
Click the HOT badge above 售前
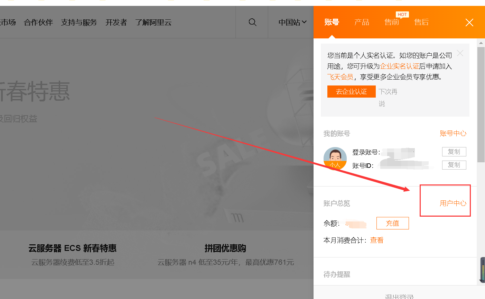pos(402,15)
